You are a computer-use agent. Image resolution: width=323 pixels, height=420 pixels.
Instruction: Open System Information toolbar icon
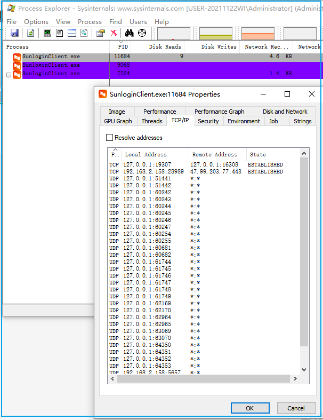(47, 33)
